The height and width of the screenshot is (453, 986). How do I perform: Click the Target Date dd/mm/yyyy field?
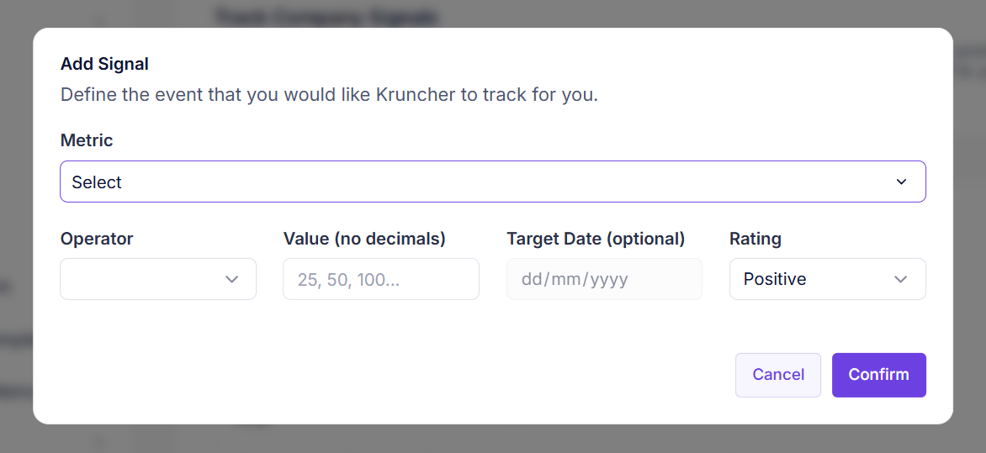pyautogui.click(x=604, y=279)
